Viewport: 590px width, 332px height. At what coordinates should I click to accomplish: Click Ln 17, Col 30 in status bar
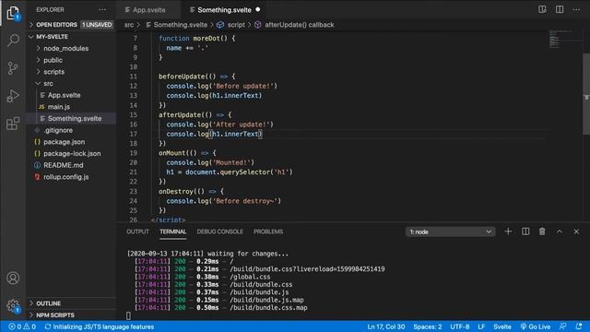[386, 326]
